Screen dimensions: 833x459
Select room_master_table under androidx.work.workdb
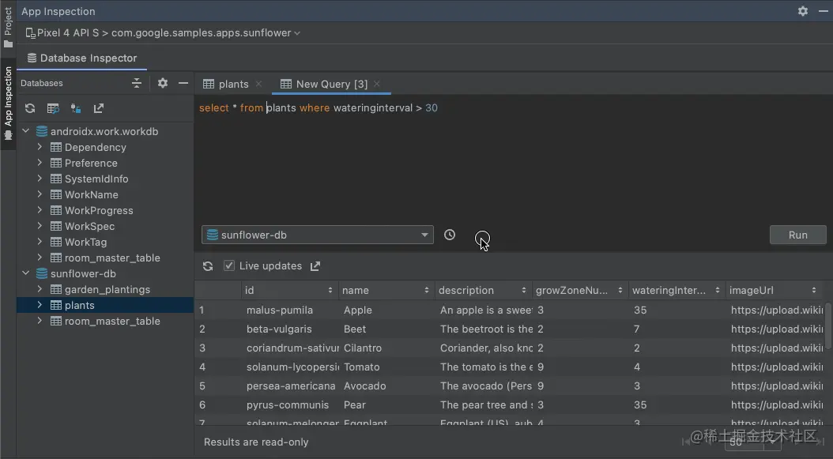(112, 258)
